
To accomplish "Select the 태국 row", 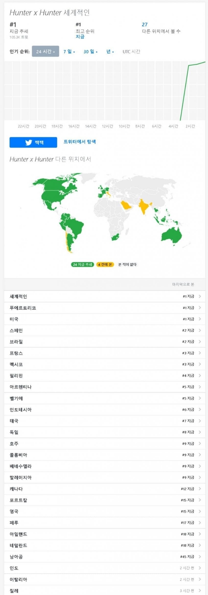I will [105, 421].
